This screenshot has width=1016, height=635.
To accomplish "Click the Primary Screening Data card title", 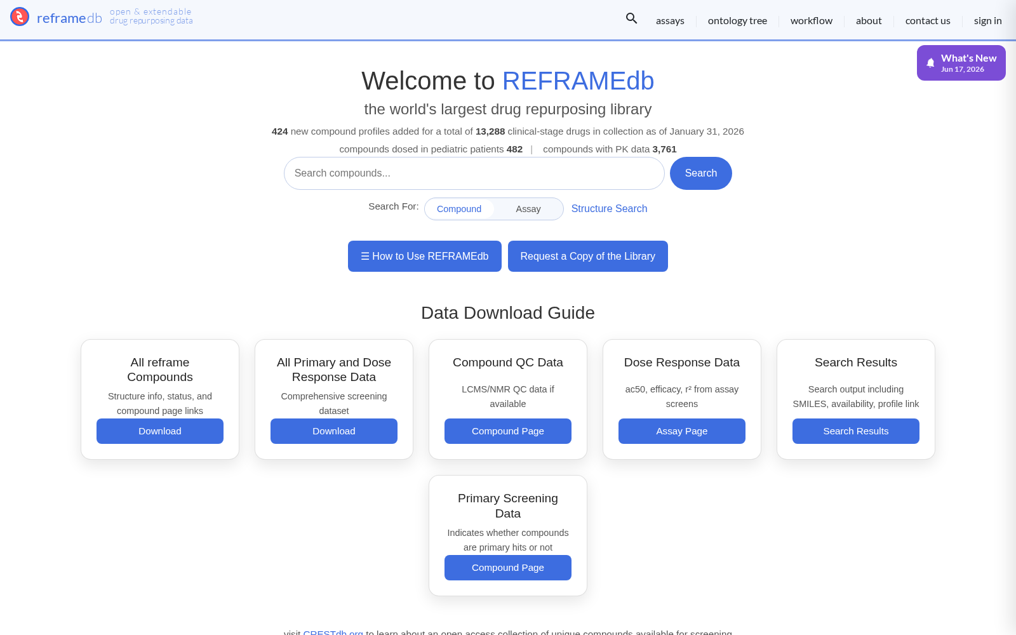I will click(508, 505).
